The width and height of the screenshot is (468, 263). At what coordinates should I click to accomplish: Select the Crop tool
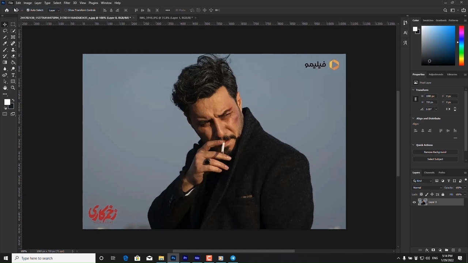pyautogui.click(x=5, y=37)
